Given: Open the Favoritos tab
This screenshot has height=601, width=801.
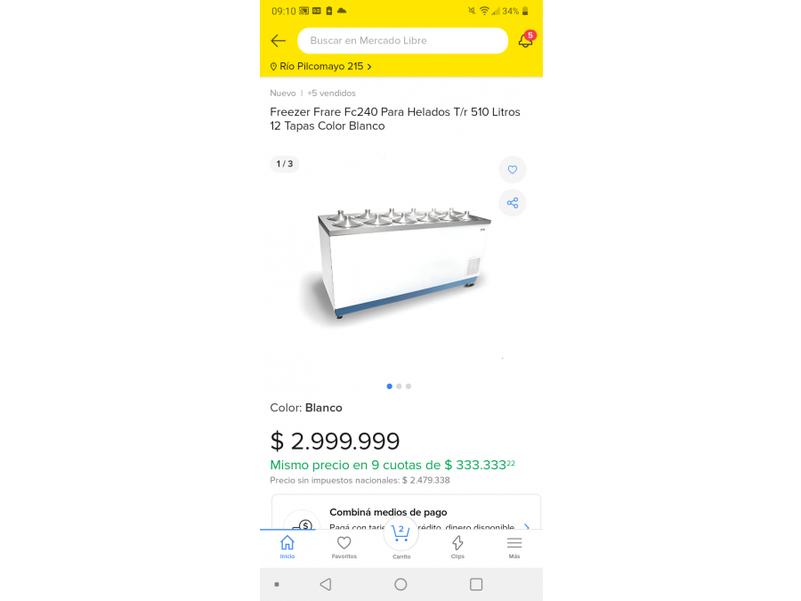Looking at the screenshot, I should 344,546.
